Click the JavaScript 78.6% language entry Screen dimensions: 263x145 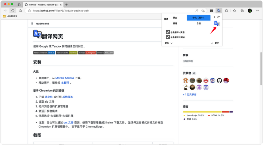click(194, 115)
